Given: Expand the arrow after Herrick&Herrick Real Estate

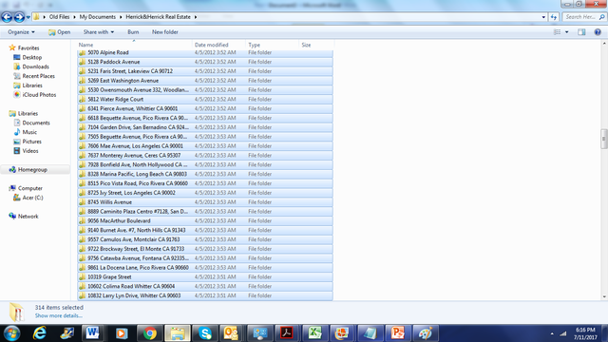Looking at the screenshot, I should click(x=196, y=17).
